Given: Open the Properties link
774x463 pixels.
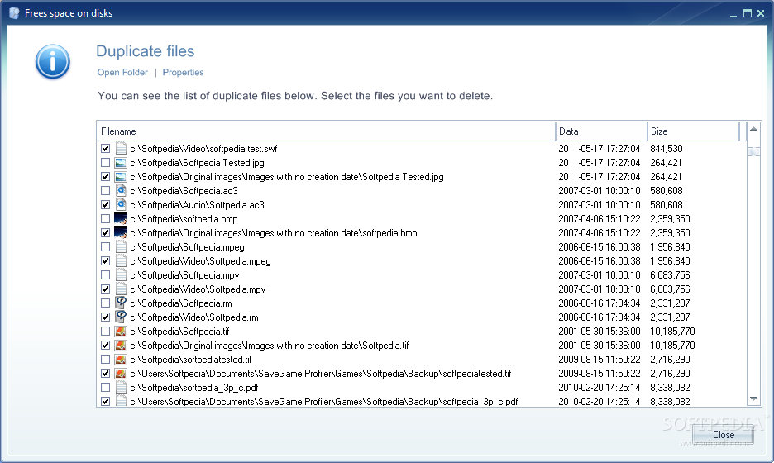Looking at the screenshot, I should click(x=183, y=72).
